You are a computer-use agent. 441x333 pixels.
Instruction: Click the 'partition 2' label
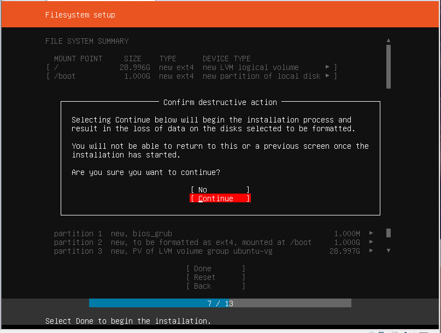click(78, 242)
